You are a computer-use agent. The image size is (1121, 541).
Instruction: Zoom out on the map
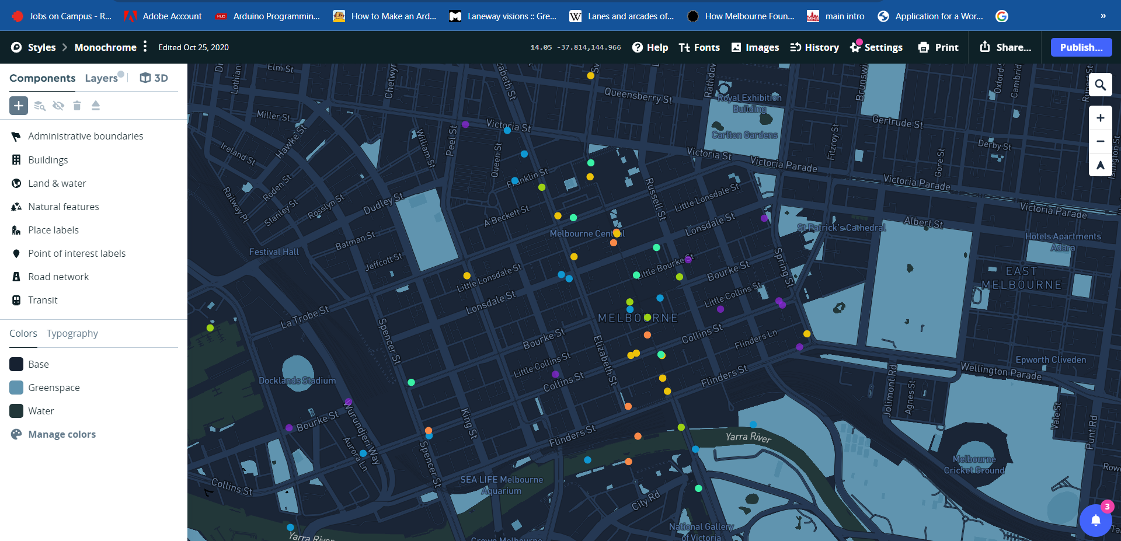[1100, 141]
